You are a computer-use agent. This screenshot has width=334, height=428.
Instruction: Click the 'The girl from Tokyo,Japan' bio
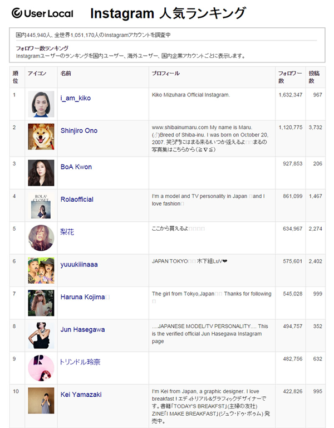tap(212, 297)
